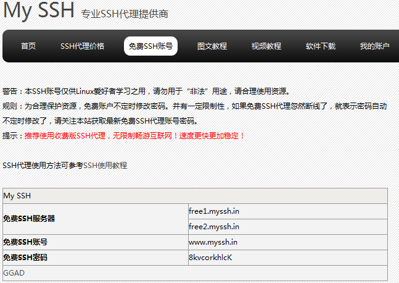Select the 免费SSH账号 tab
Image resolution: width=399 pixels, height=283 pixels.
pyautogui.click(x=150, y=46)
